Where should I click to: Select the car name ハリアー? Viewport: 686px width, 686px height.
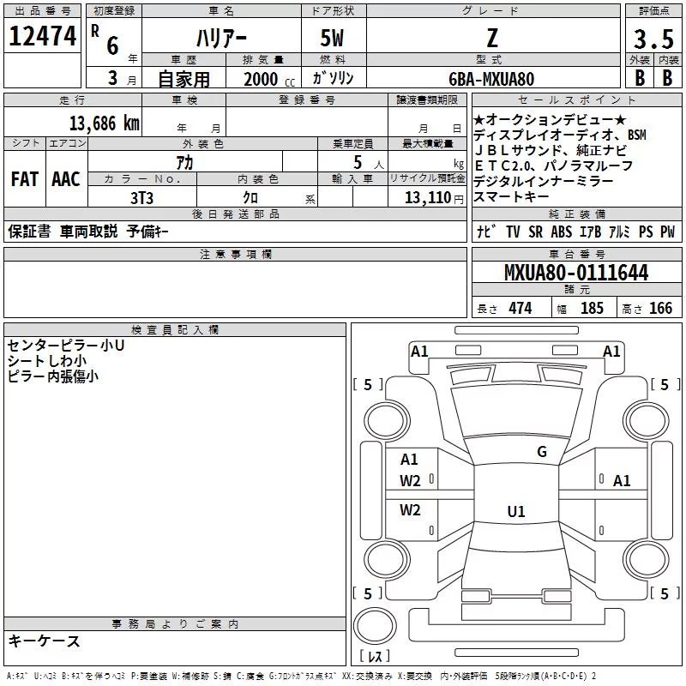tap(221, 38)
